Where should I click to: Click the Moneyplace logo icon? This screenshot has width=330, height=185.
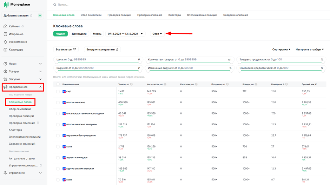pos(6,5)
